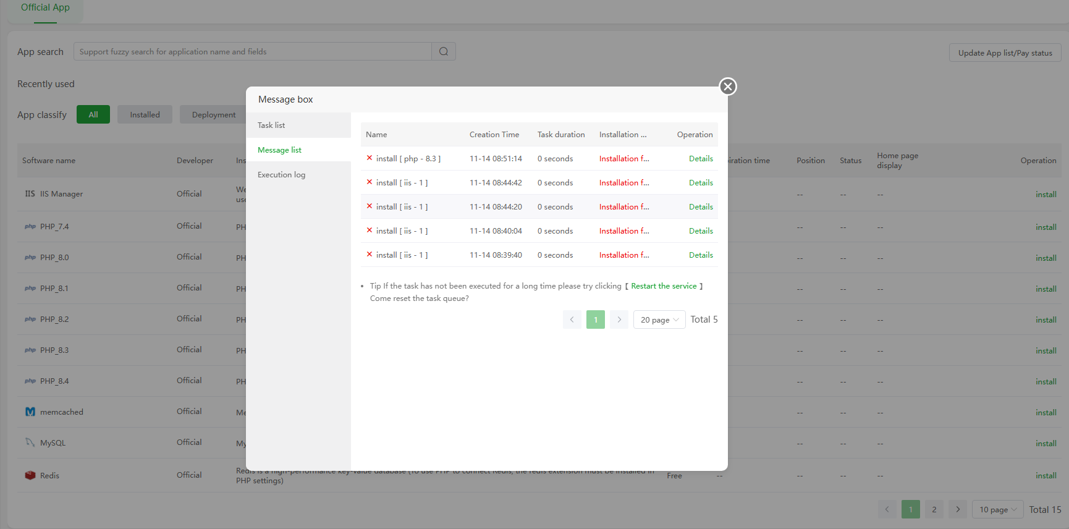Click the PHP_7.4 php icon

[x=30, y=227]
